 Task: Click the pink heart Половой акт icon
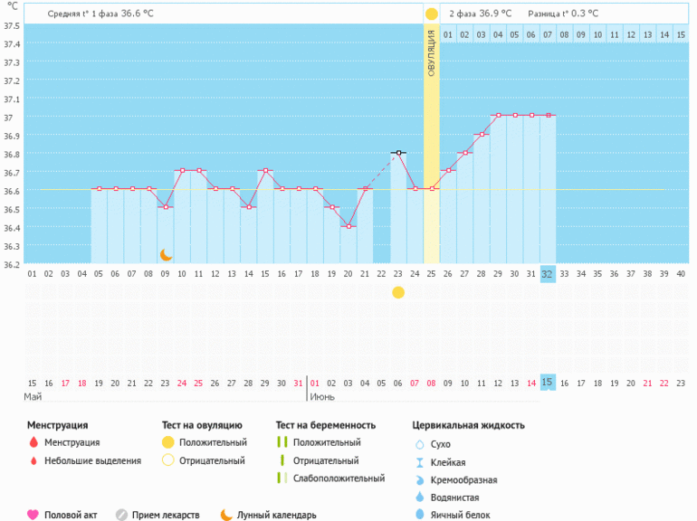(33, 515)
